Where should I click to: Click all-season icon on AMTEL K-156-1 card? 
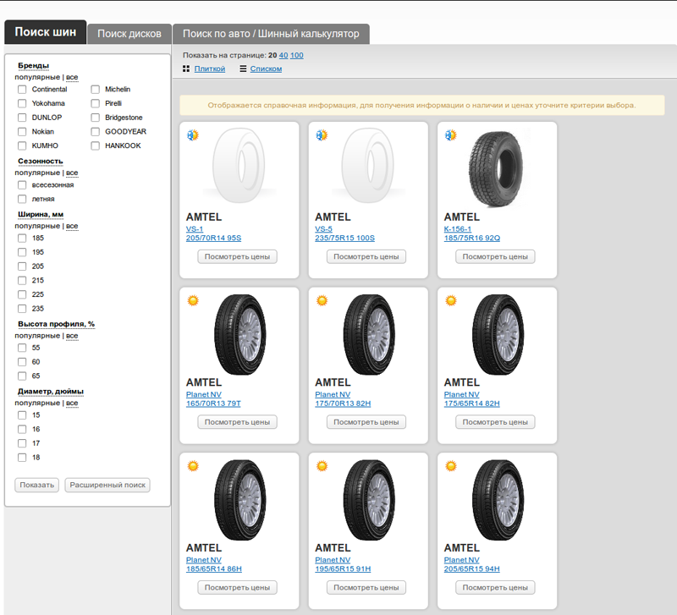[x=450, y=135]
